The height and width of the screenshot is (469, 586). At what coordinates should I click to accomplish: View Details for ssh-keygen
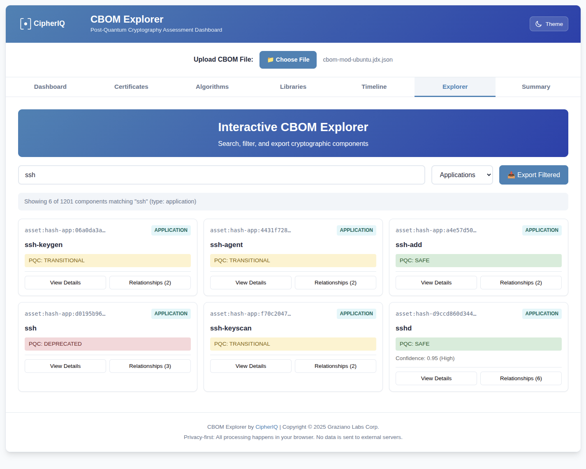[x=65, y=283]
